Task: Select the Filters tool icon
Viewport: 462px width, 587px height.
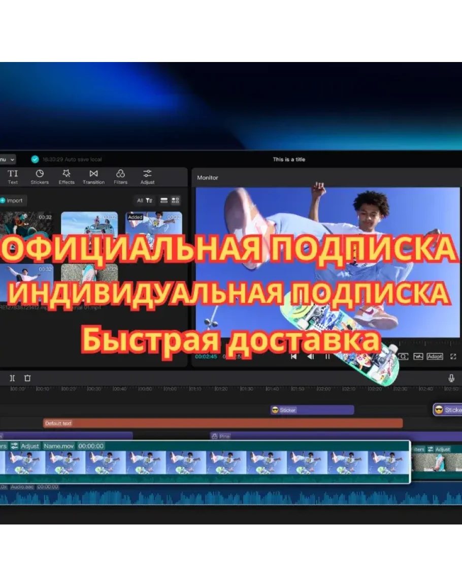Action: click(120, 176)
